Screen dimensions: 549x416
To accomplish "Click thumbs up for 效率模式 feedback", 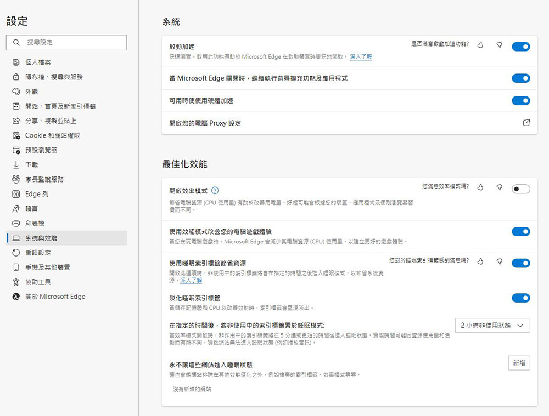I will pyautogui.click(x=480, y=187).
